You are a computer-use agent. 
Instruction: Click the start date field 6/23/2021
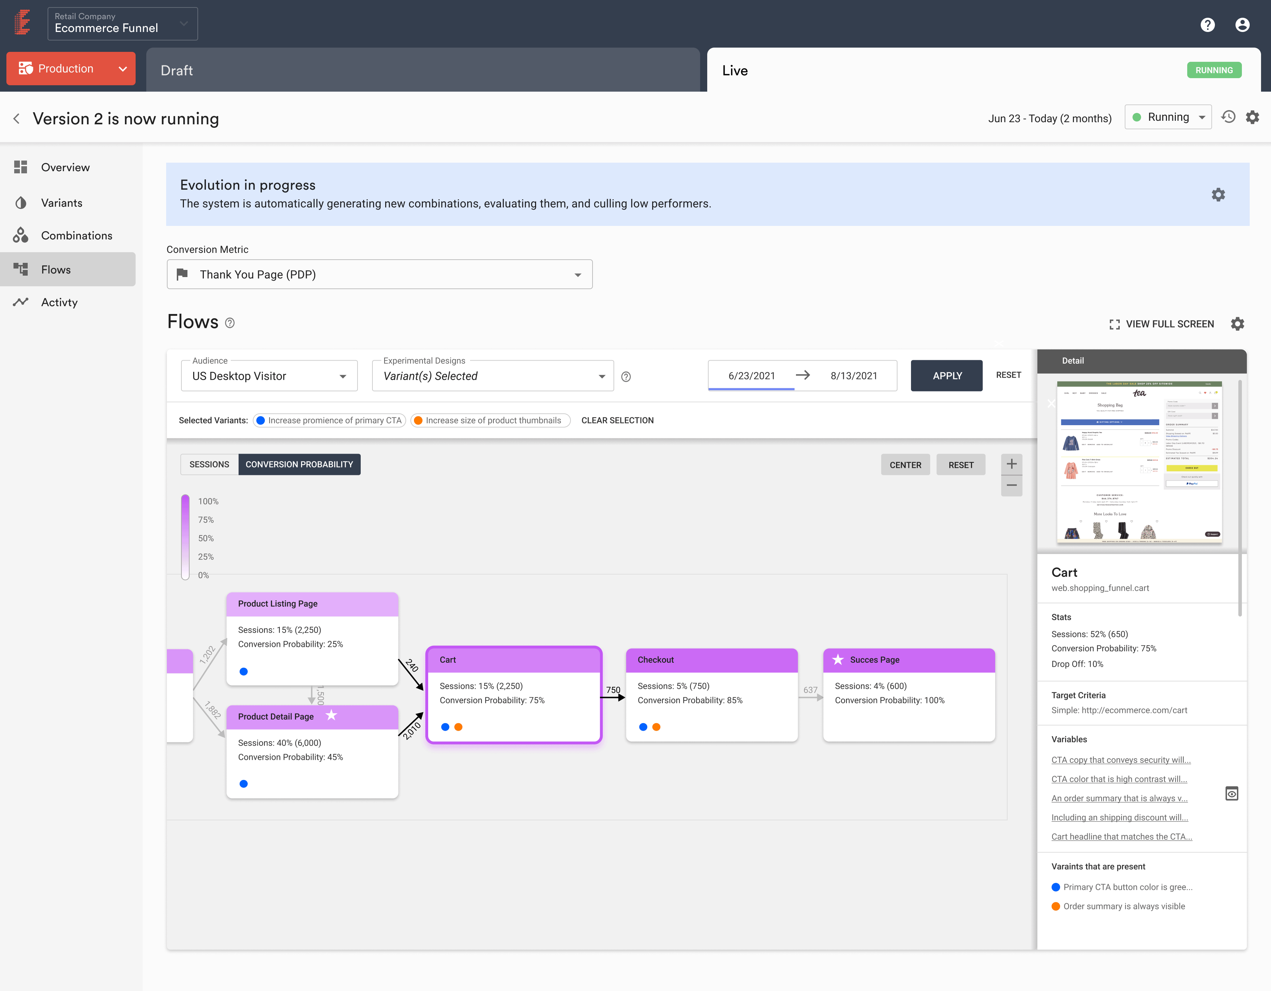coord(751,375)
